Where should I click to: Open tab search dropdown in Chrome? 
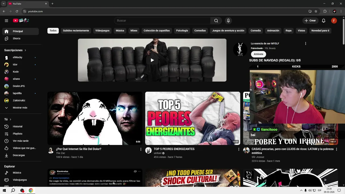pyautogui.click(x=4, y=4)
